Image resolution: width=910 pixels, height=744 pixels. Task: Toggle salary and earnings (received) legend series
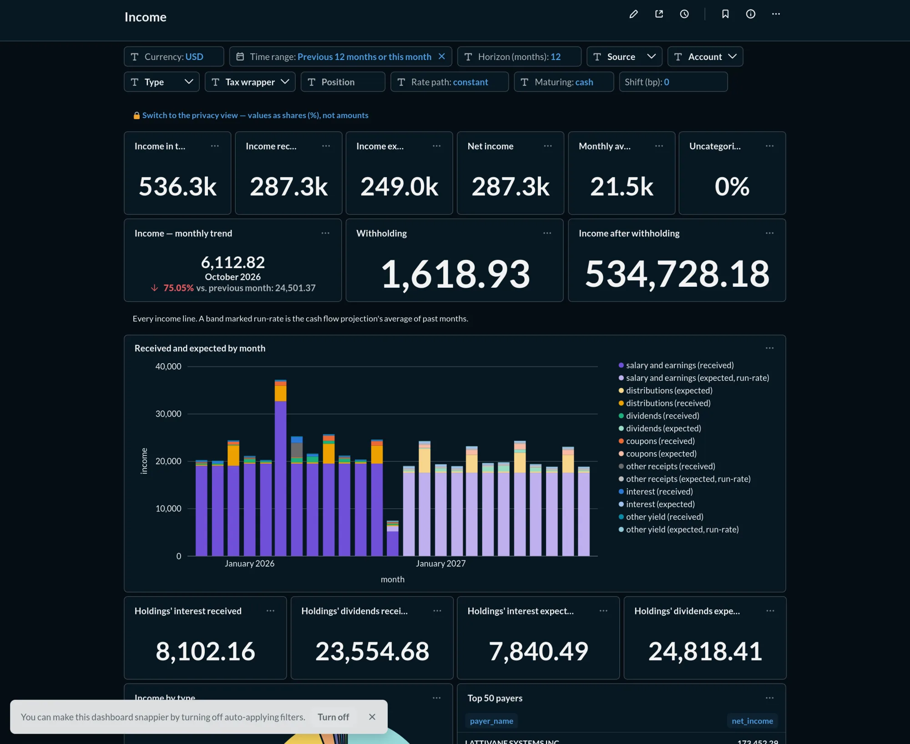click(x=676, y=365)
